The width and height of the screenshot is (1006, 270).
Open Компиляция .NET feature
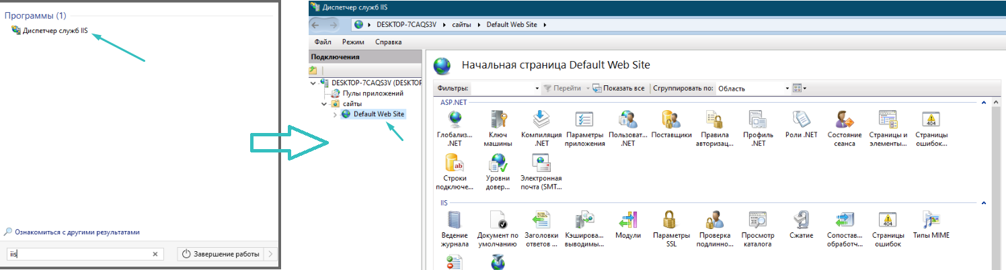[x=541, y=129]
